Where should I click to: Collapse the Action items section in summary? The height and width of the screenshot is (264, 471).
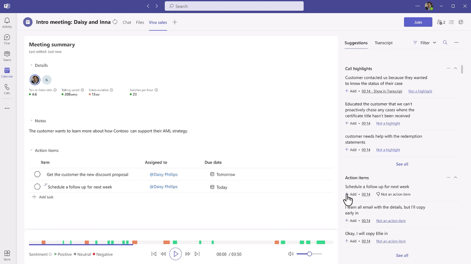(x=31, y=150)
